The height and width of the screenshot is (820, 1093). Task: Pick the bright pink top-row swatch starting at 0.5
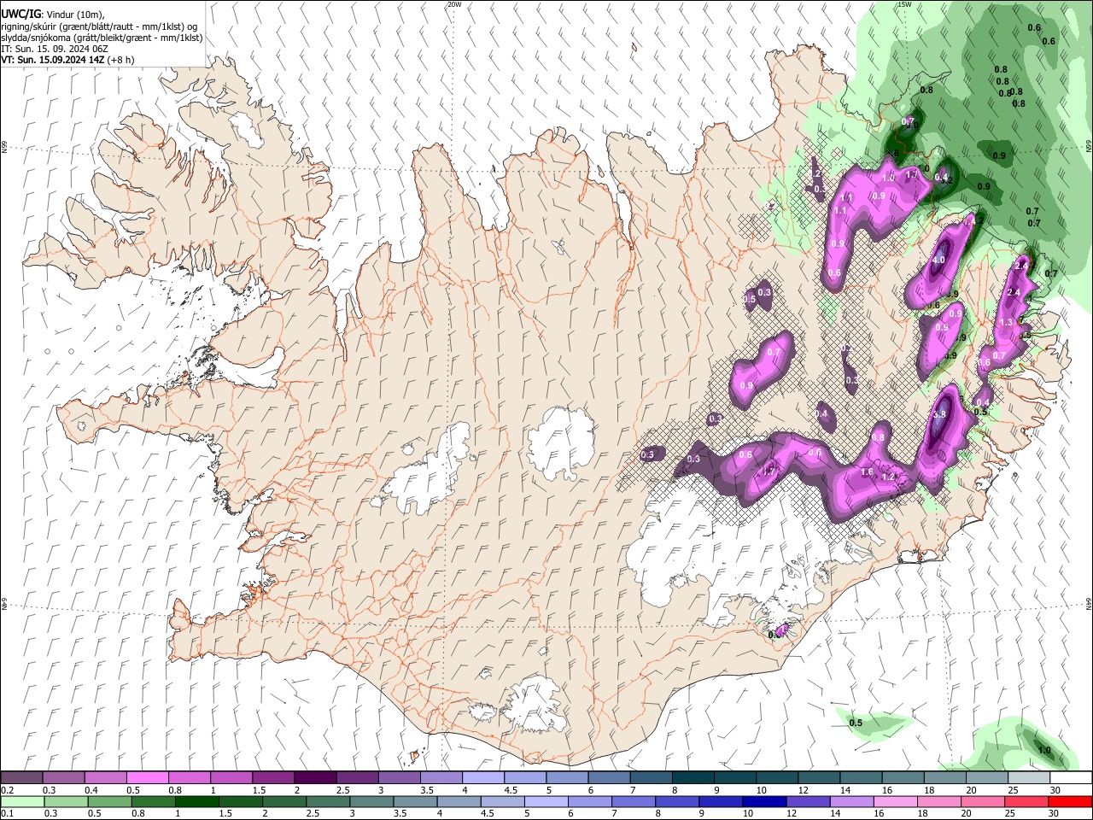[148, 777]
